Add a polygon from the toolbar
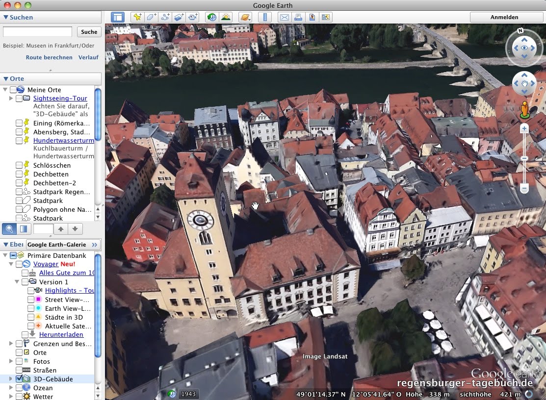 coord(151,17)
